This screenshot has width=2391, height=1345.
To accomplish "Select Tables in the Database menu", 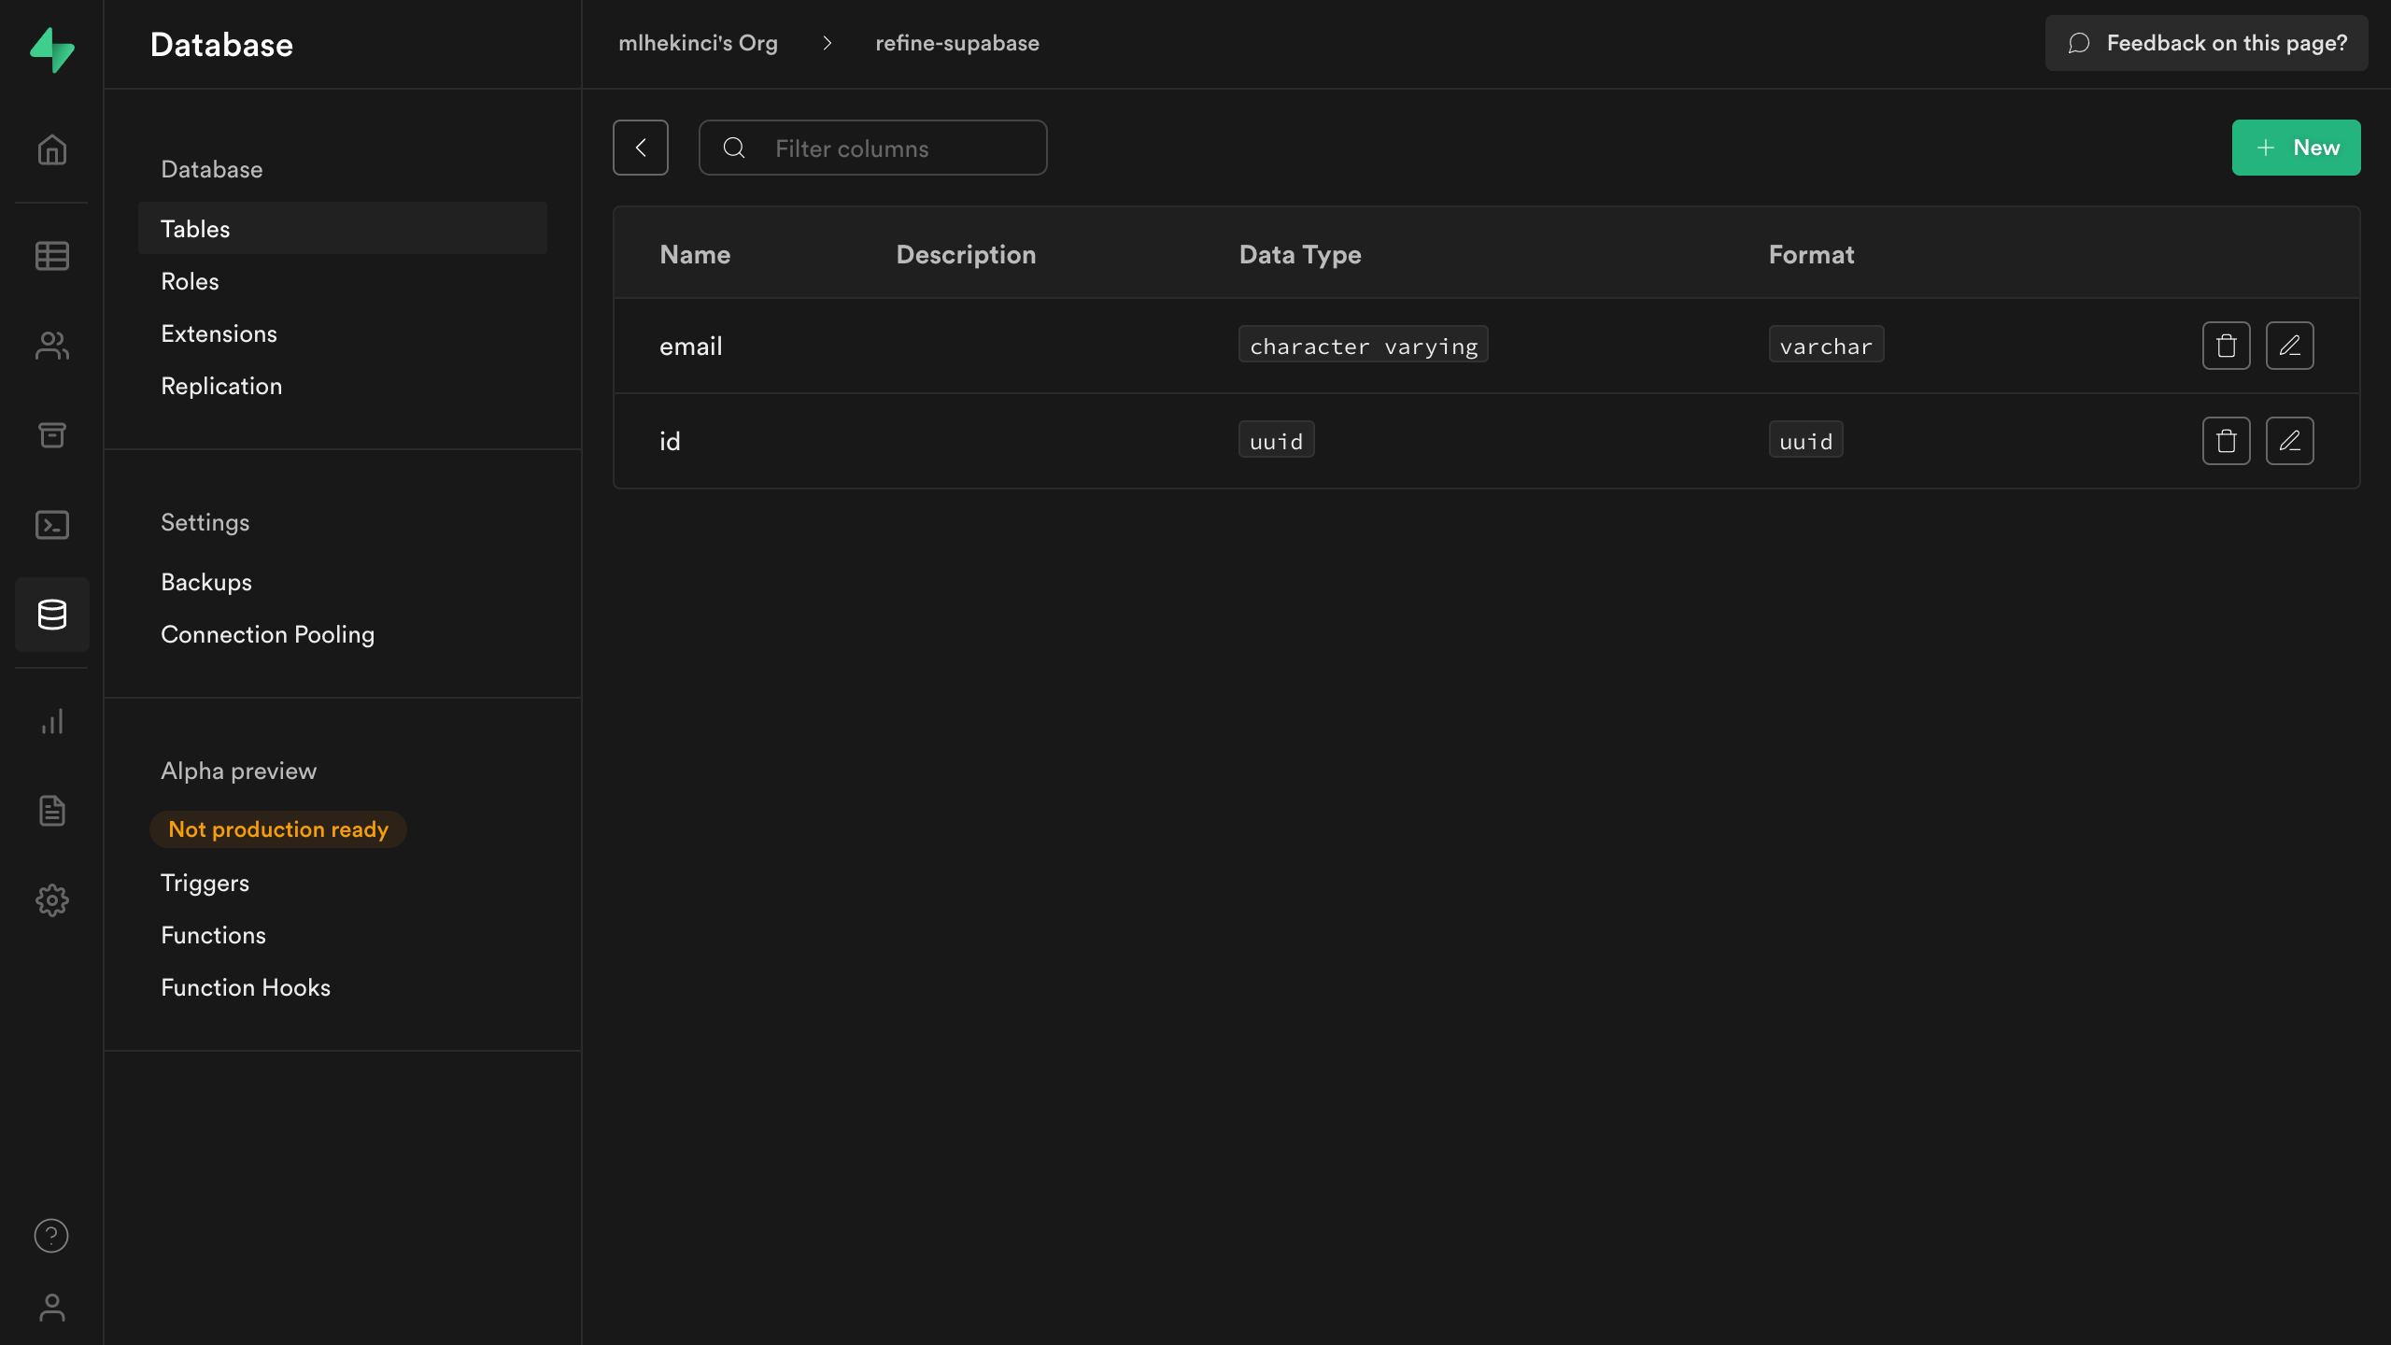I will click(343, 229).
